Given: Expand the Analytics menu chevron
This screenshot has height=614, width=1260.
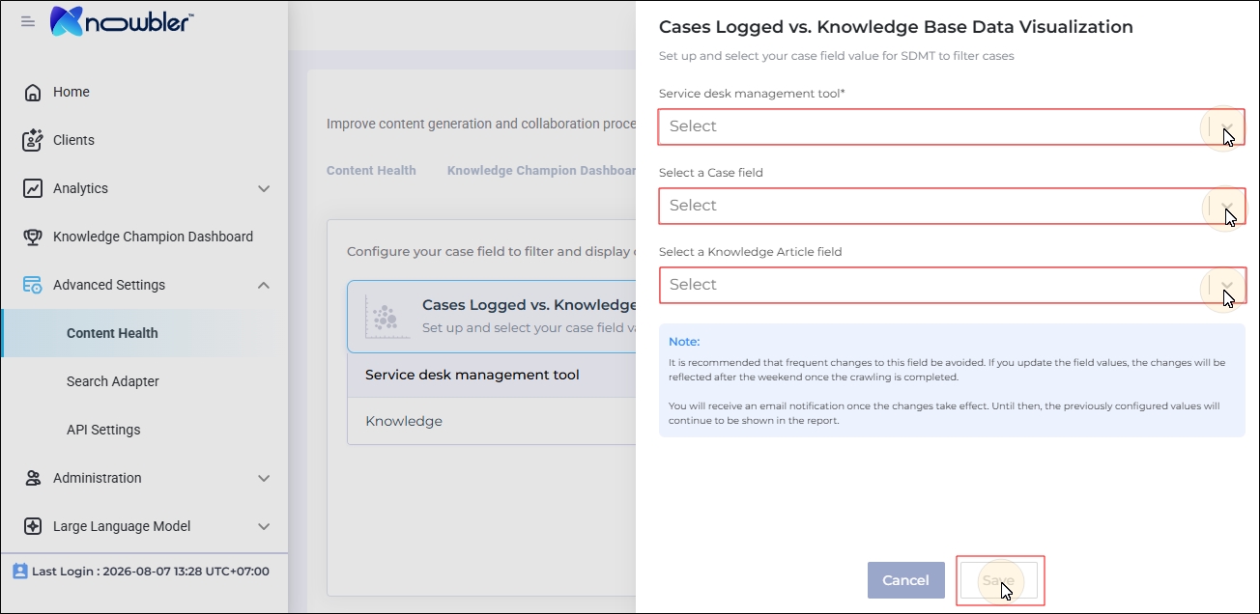Looking at the screenshot, I should click(264, 188).
